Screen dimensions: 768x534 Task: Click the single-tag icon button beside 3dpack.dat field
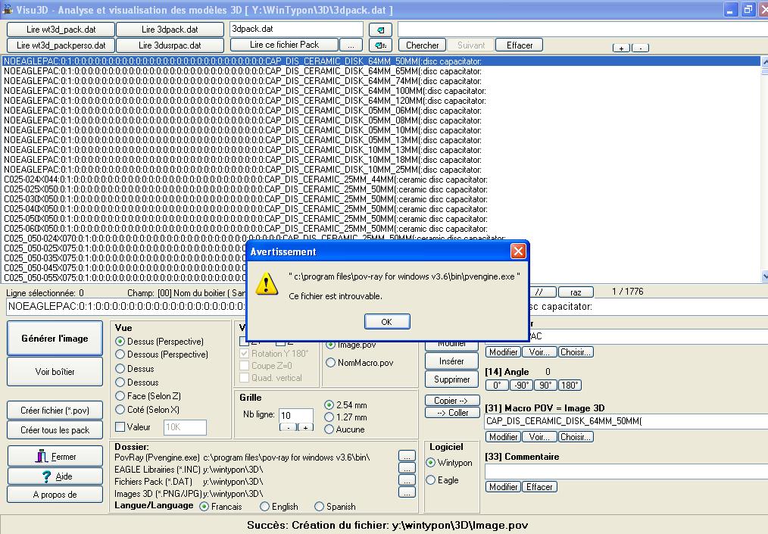click(380, 30)
